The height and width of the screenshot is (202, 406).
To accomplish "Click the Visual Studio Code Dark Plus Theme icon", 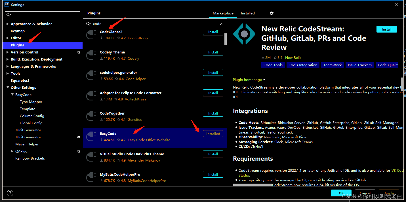I will [91, 157].
